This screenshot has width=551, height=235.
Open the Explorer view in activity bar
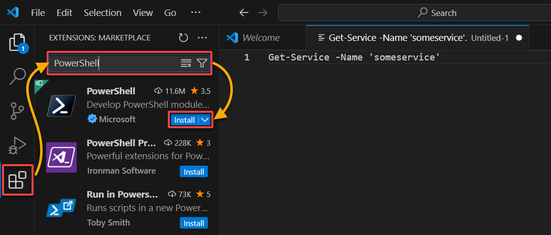pos(17,43)
